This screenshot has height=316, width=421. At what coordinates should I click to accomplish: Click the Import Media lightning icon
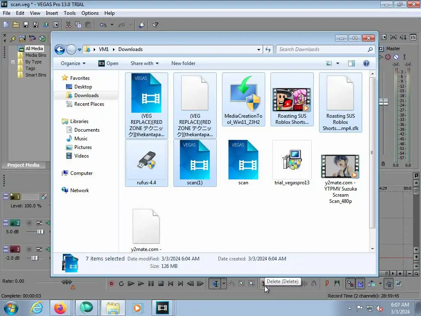tap(13, 39)
